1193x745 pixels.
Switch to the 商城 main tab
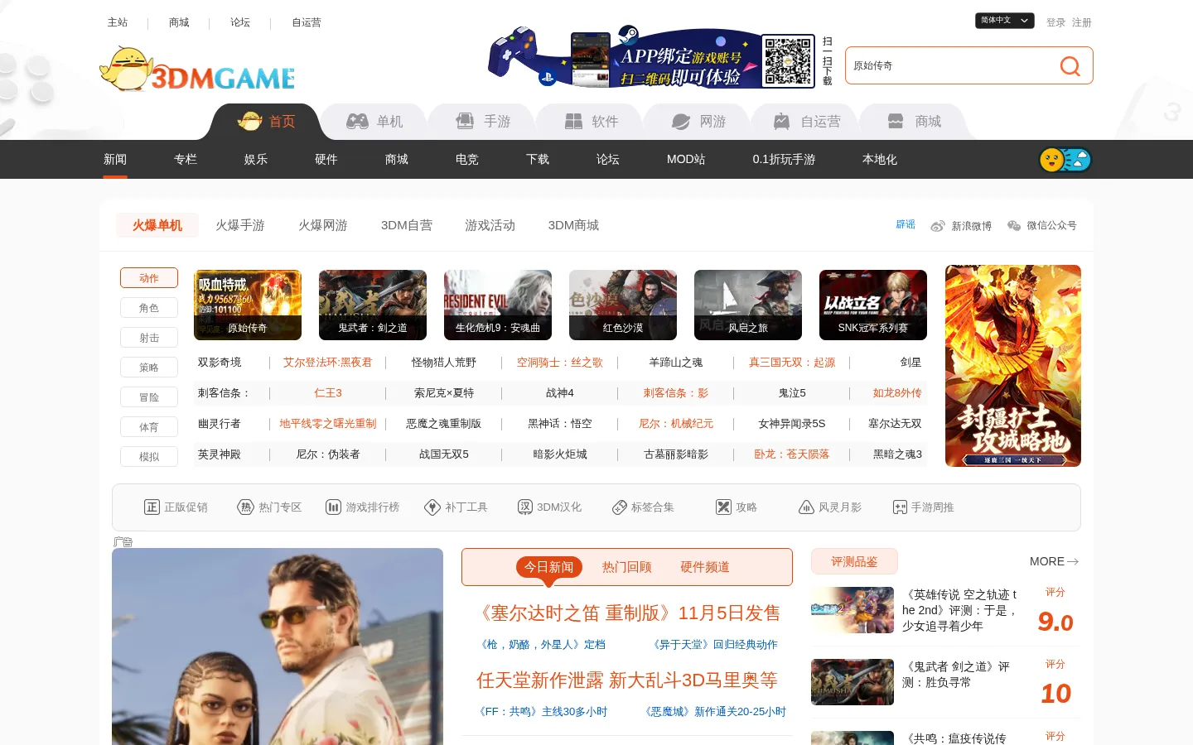coord(912,122)
